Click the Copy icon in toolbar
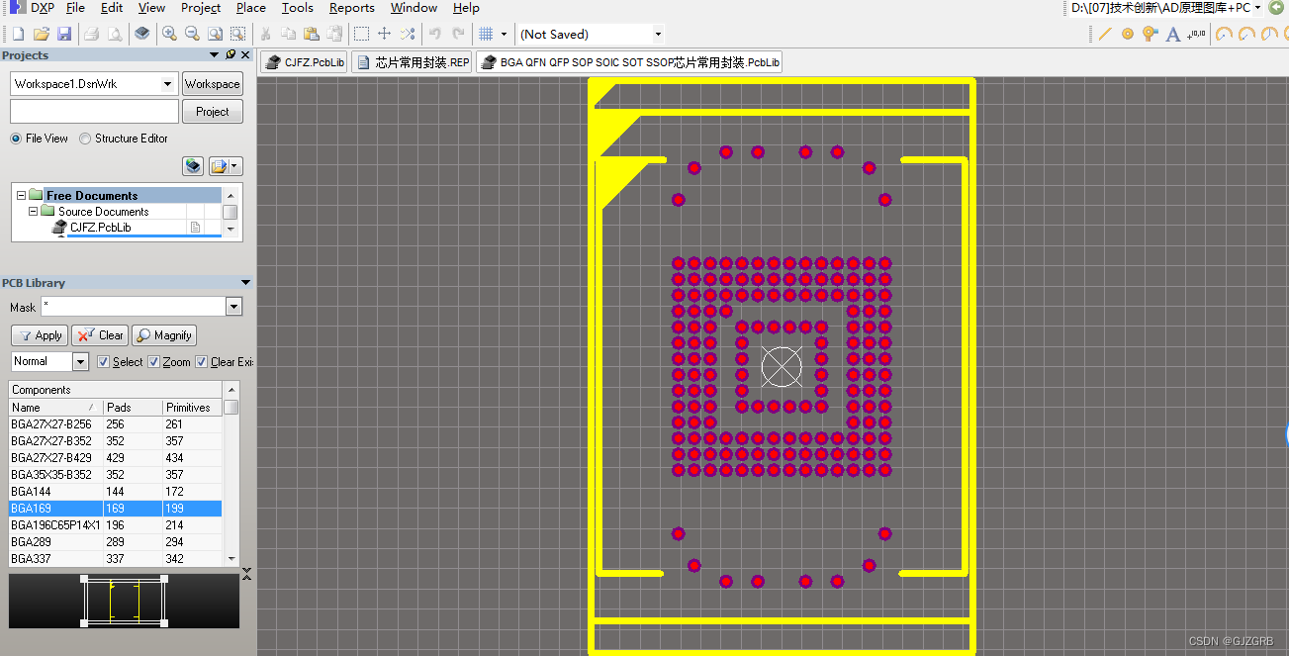This screenshot has width=1289, height=656. pos(288,34)
